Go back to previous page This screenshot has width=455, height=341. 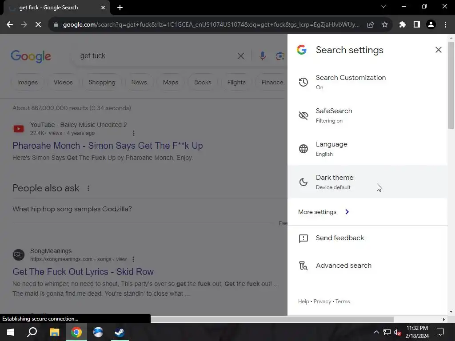pyautogui.click(x=10, y=25)
